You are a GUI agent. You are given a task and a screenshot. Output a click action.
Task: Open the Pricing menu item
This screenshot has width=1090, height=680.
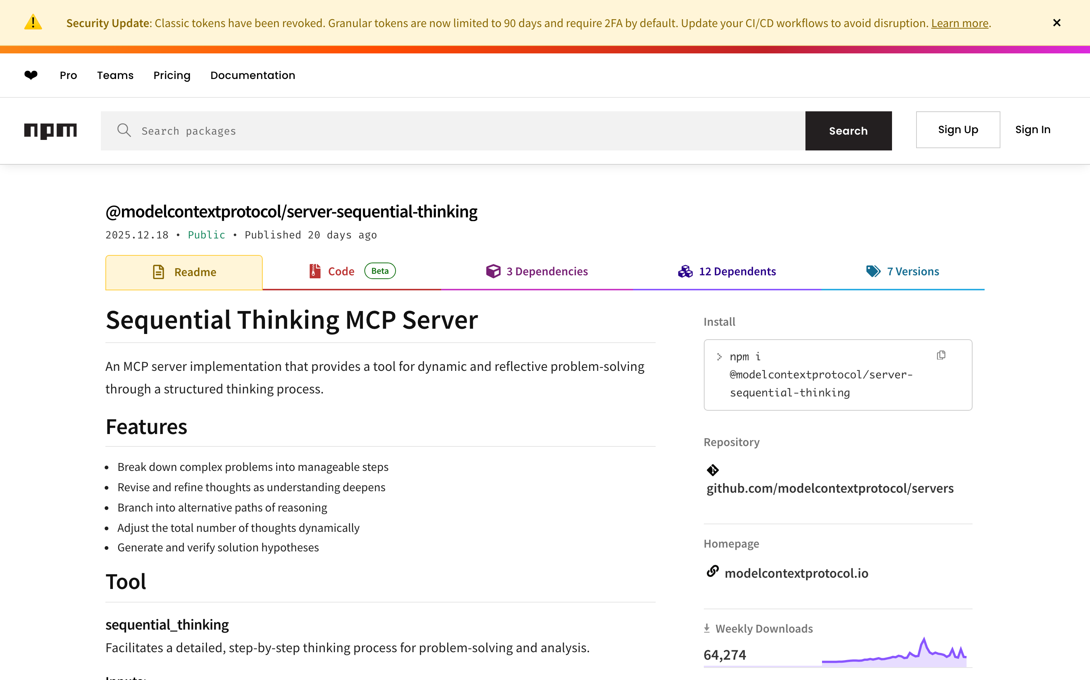(x=172, y=75)
